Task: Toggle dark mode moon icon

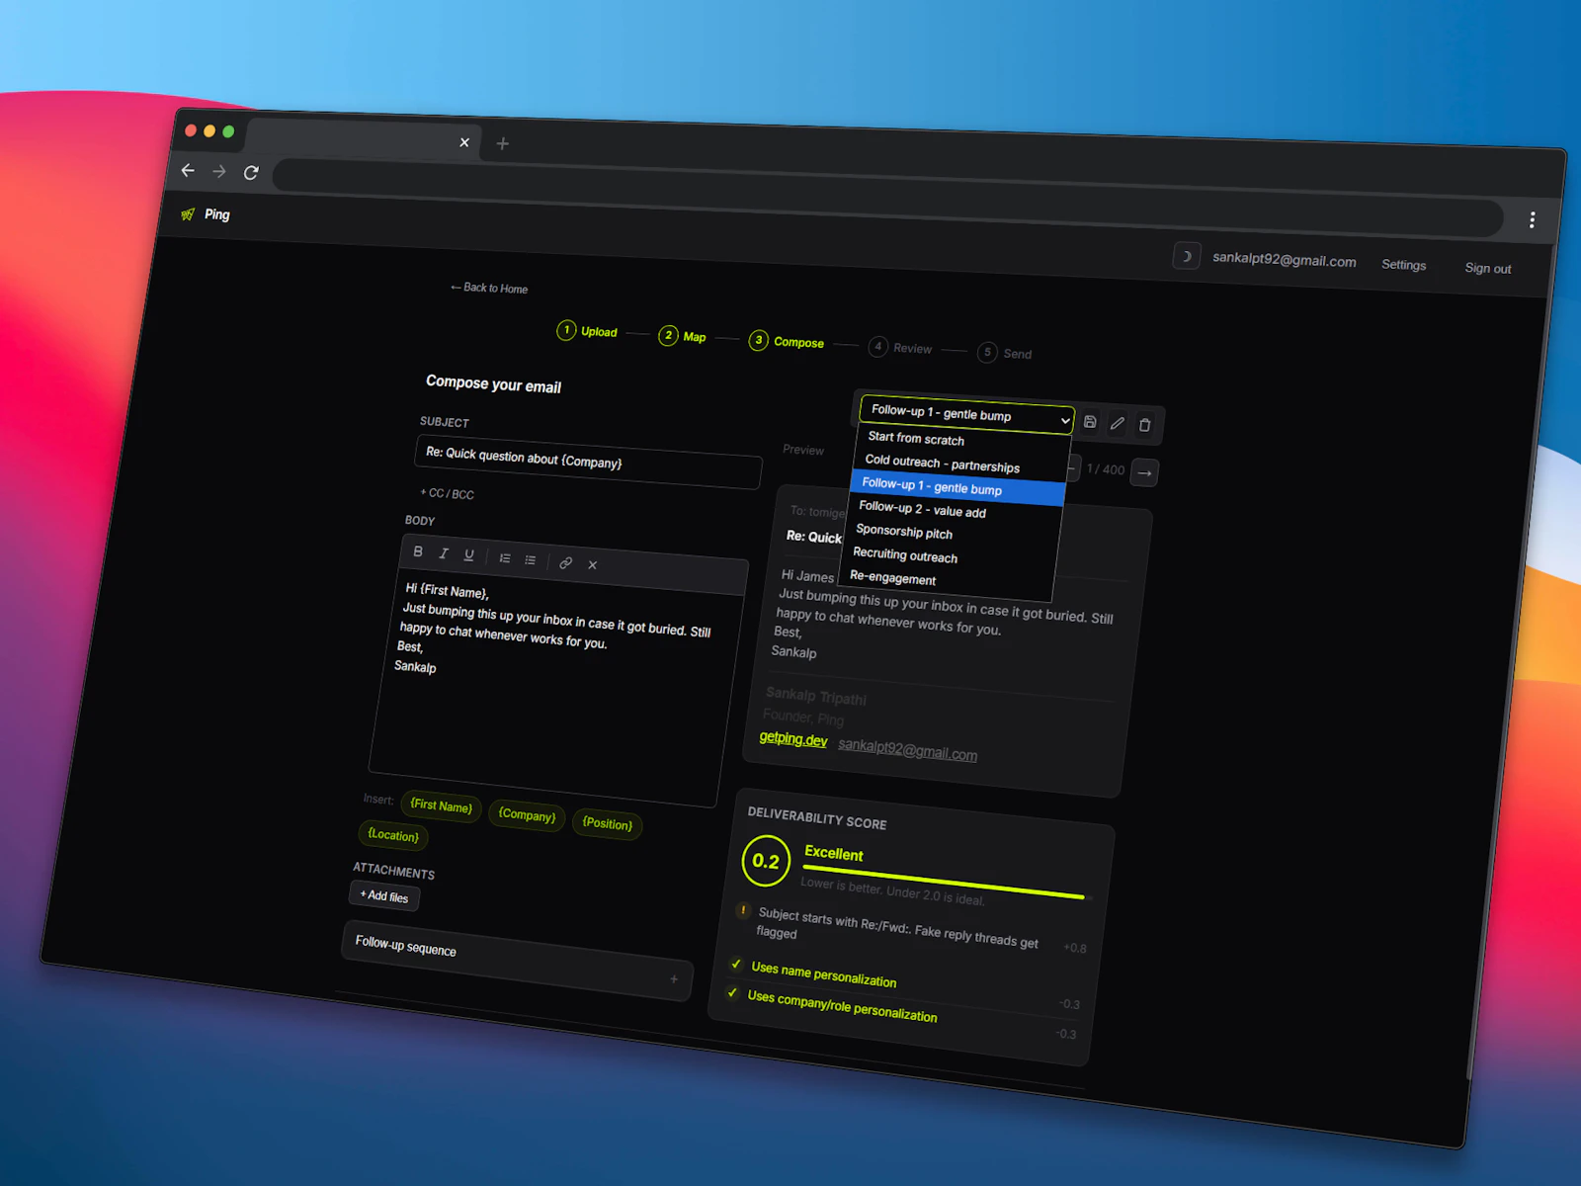Action: point(1187,256)
